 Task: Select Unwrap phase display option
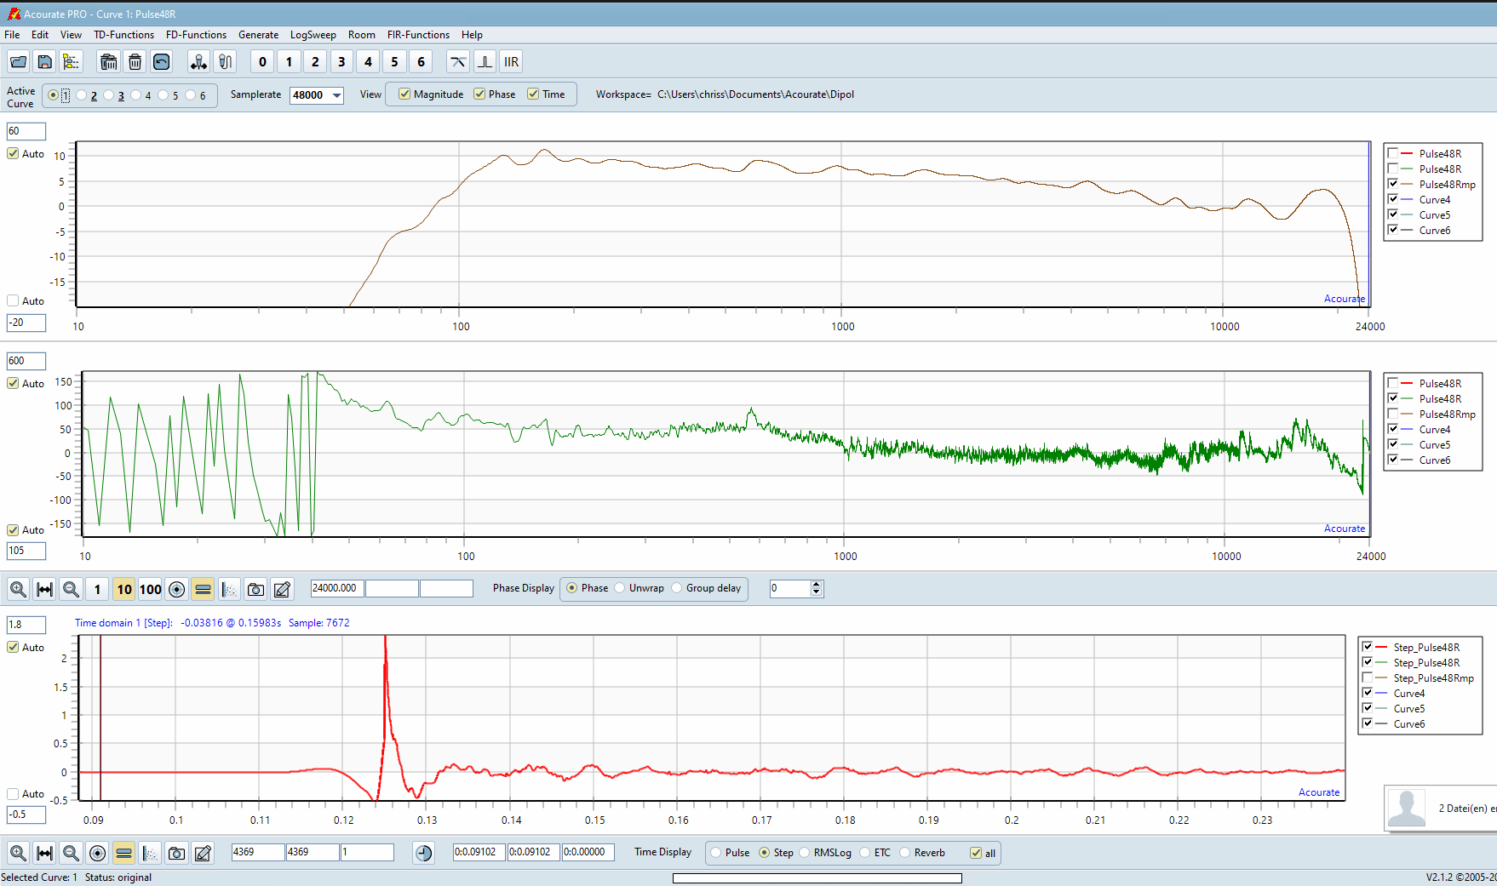[x=620, y=588]
